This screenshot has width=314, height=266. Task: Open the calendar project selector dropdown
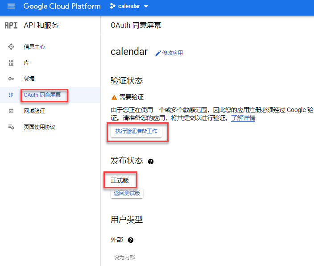129,6
